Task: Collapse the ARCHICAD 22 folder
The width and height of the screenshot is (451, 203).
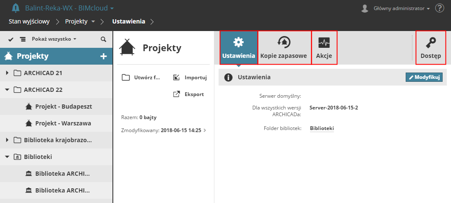Action: coord(7,89)
